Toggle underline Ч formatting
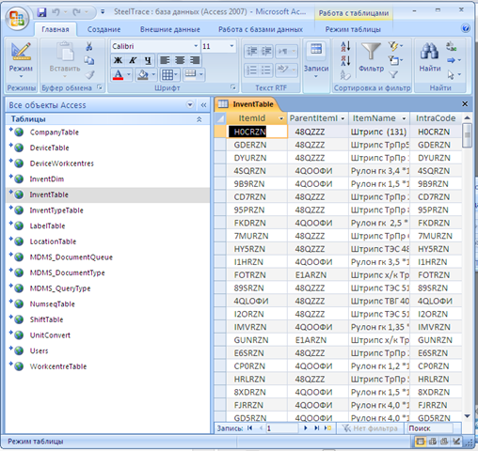The image size is (478, 451). [148, 60]
